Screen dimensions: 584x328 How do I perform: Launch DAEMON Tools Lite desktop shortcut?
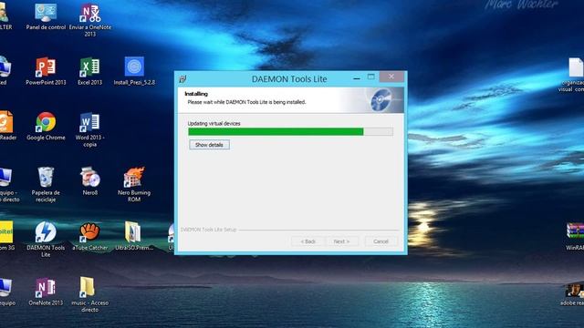(x=46, y=239)
